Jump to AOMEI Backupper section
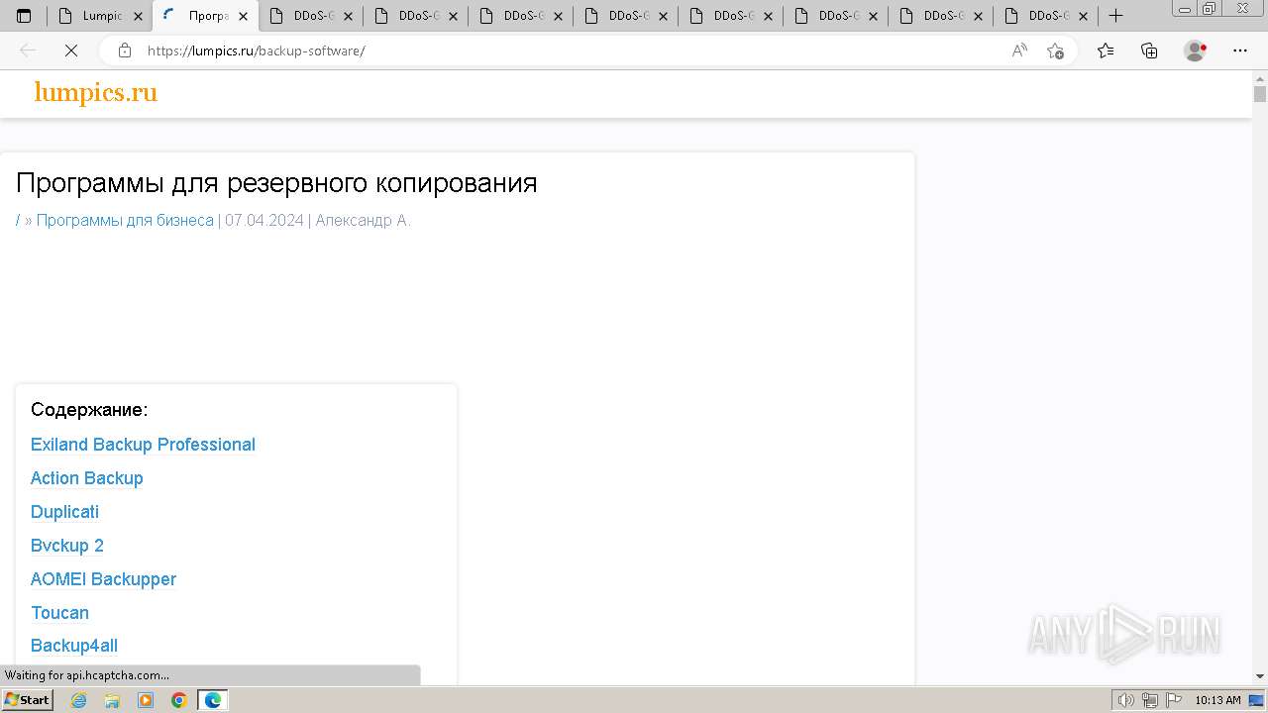This screenshot has width=1268, height=713. click(103, 579)
